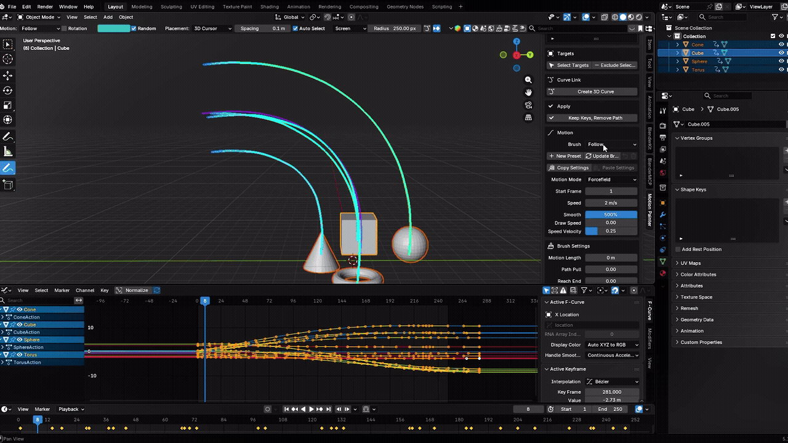This screenshot has height=443, width=788.
Task: Adjust the Smooth 500% slider
Action: 611,215
